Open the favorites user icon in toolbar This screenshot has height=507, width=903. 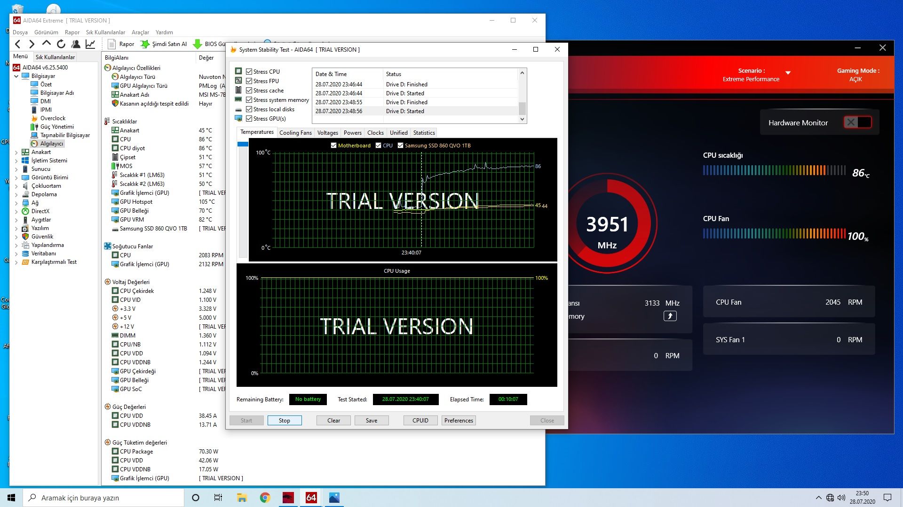75,44
